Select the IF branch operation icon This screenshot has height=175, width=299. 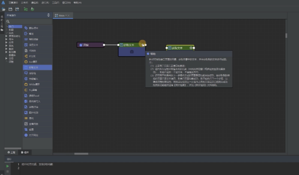(26, 56)
